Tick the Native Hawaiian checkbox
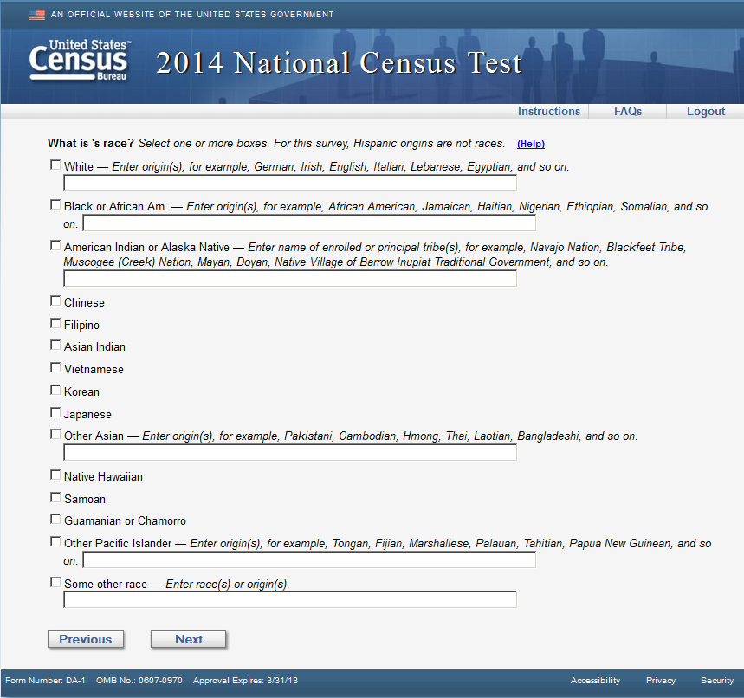744x698 pixels. pyautogui.click(x=55, y=475)
